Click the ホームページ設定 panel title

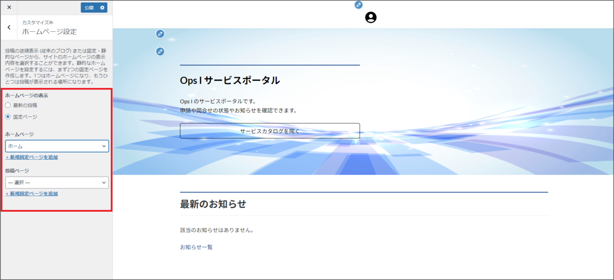point(49,32)
